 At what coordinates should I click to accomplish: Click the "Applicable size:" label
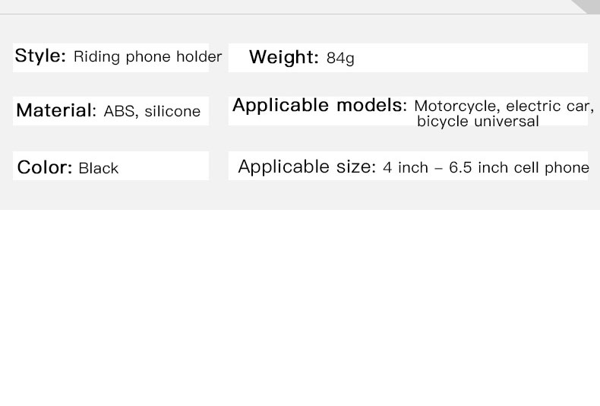(x=307, y=167)
